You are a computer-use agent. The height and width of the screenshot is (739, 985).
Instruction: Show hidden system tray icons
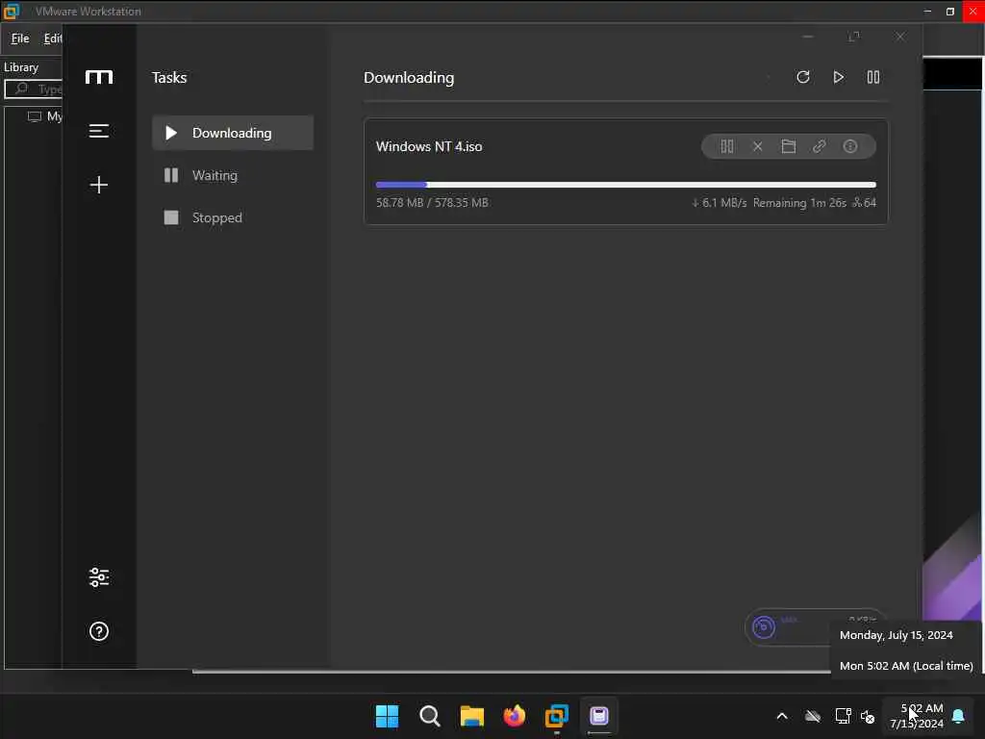tap(782, 716)
